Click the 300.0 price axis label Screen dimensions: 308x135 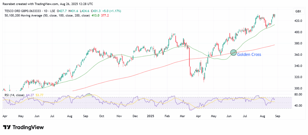[x=298, y=88]
